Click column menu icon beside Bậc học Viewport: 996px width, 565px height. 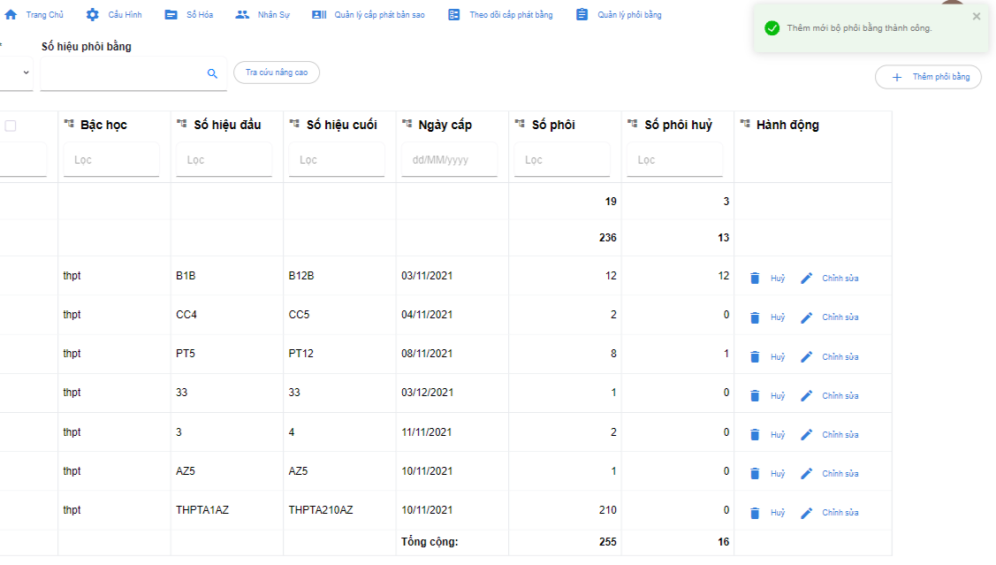[x=69, y=125]
